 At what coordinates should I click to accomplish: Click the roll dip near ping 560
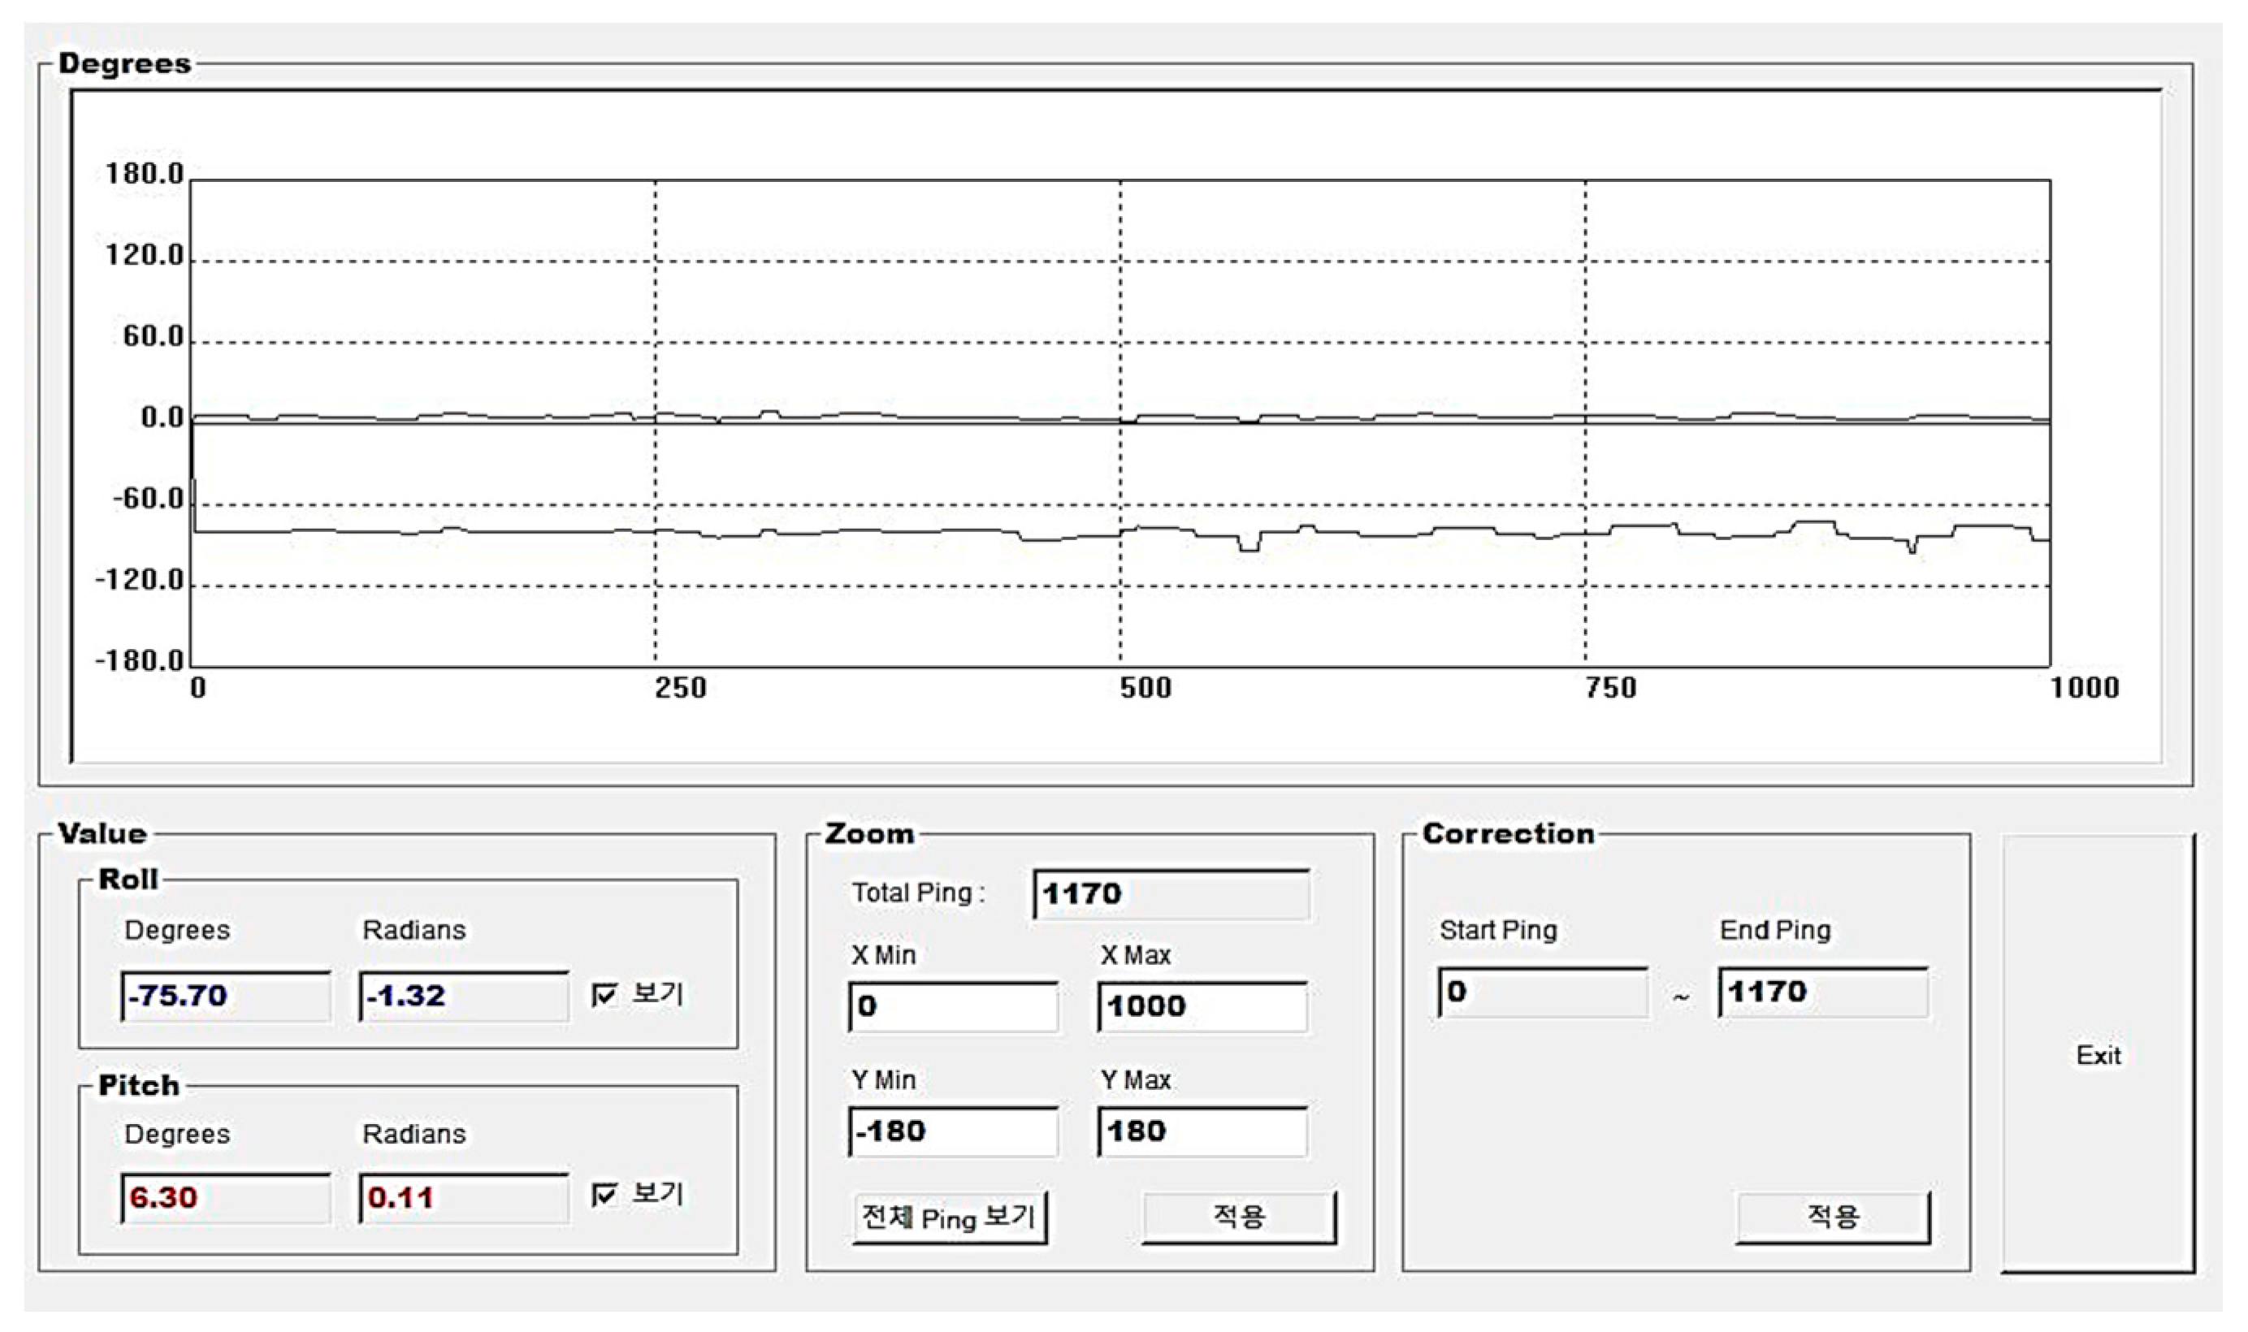click(1248, 548)
